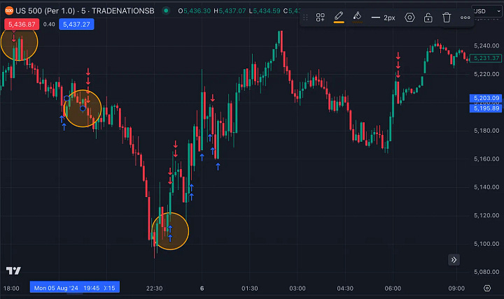
Task: Click the 5,195.89 blue price label
Action: click(x=486, y=108)
